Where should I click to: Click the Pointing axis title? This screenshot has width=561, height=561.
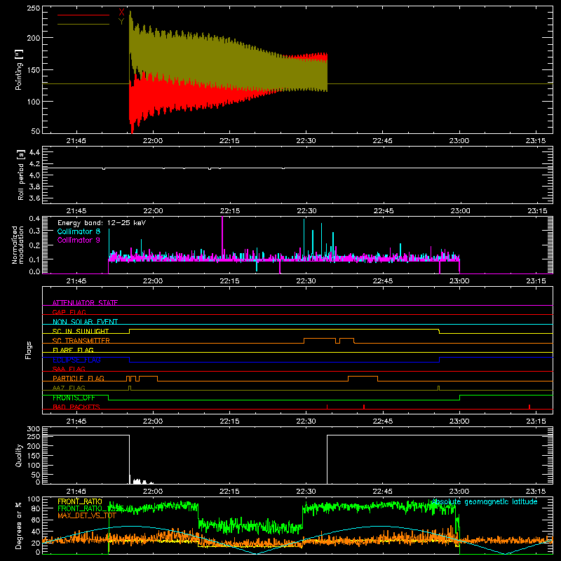(19, 70)
